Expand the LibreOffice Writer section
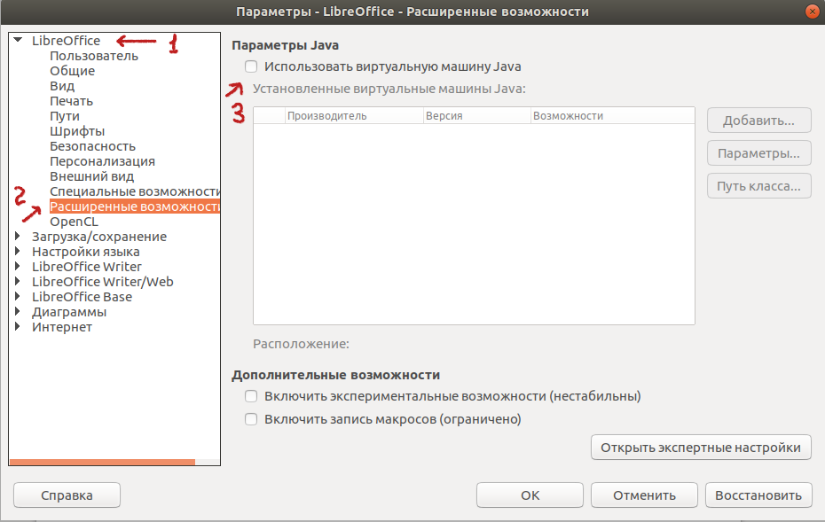The image size is (825, 522). coord(16,266)
